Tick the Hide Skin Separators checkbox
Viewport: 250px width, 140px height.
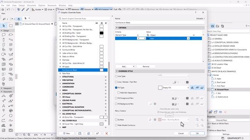click(119, 93)
